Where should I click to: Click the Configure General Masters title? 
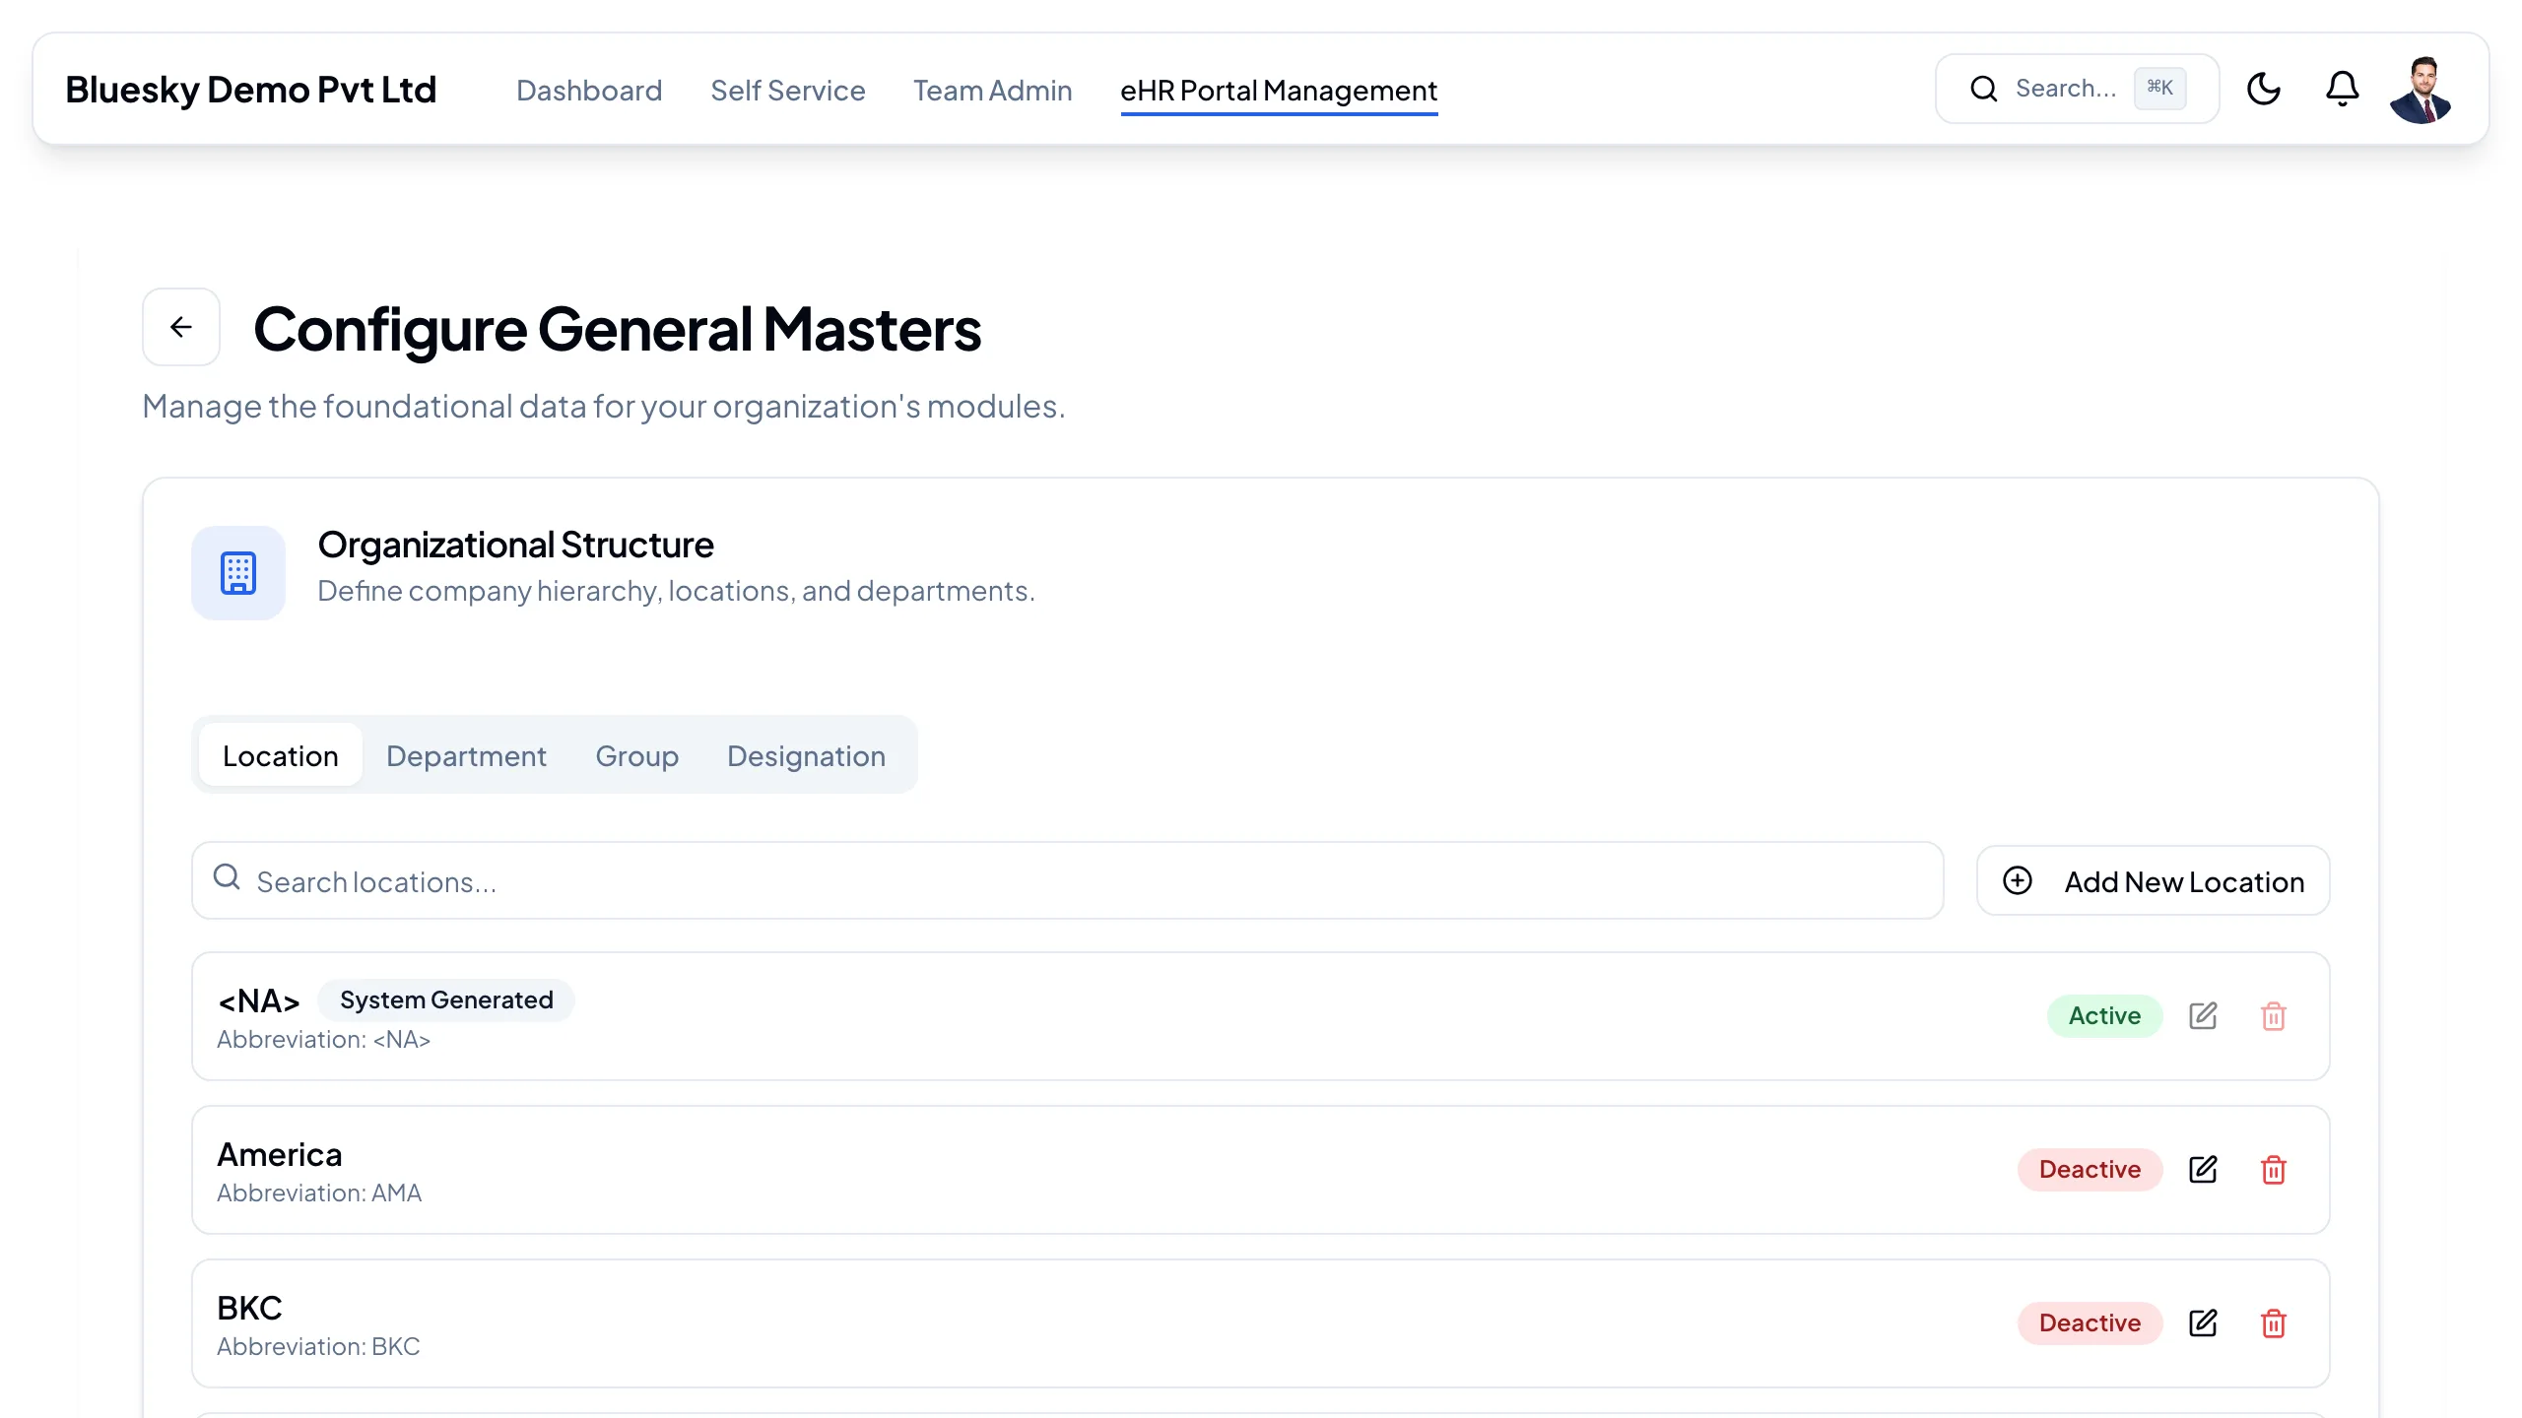pyautogui.click(x=618, y=329)
